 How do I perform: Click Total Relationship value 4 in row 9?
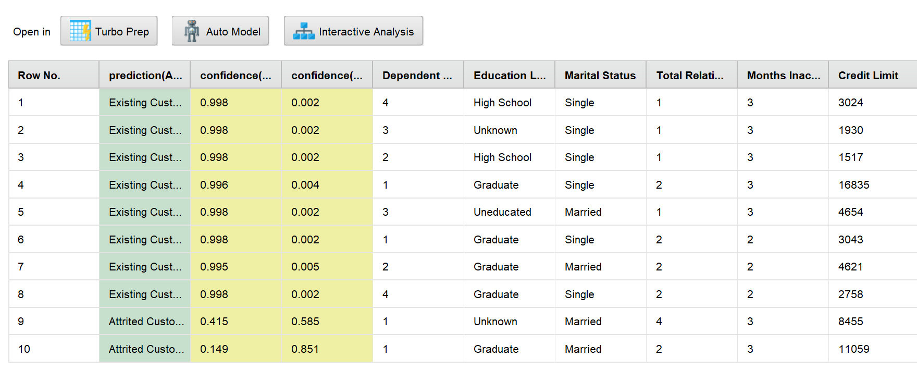click(x=692, y=322)
